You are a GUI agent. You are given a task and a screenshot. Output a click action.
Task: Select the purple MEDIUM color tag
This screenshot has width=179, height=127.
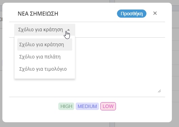coord(87,106)
